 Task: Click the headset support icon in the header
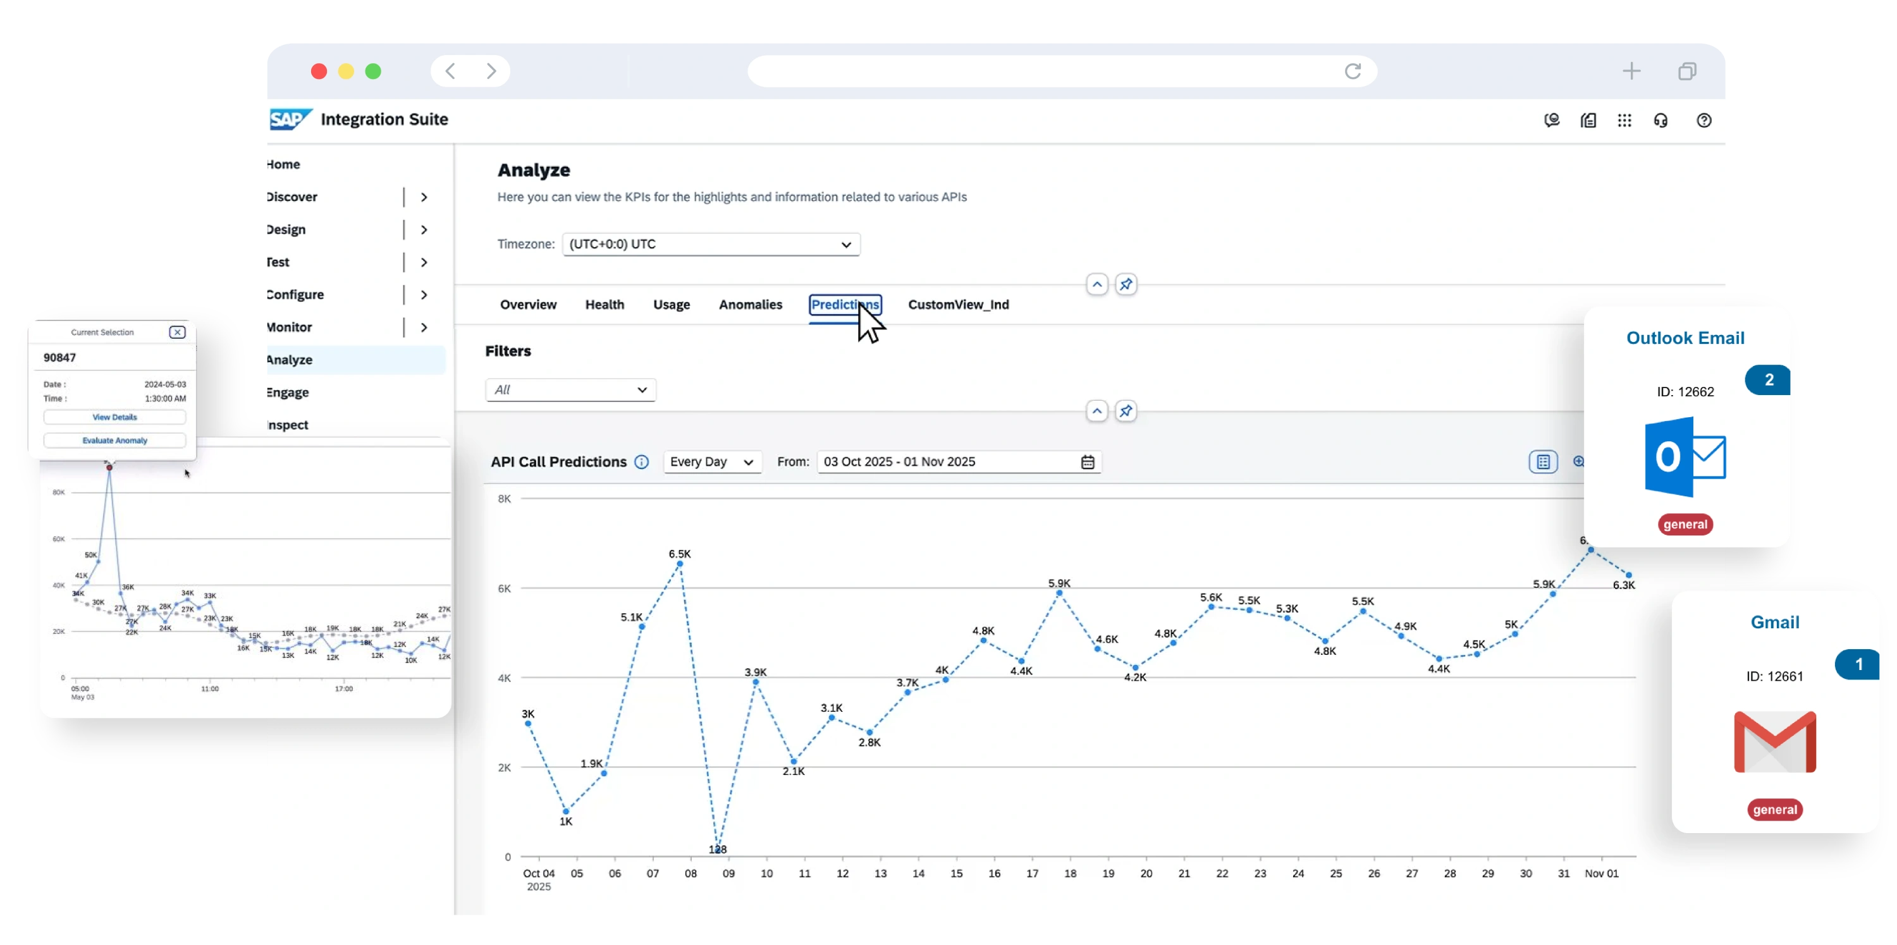(x=1661, y=120)
